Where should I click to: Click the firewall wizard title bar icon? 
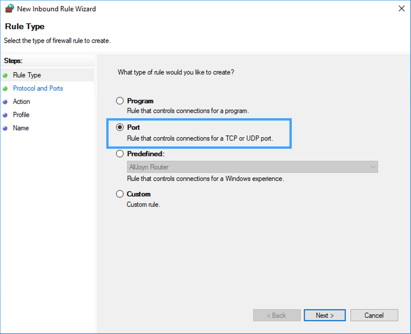[x=10, y=9]
